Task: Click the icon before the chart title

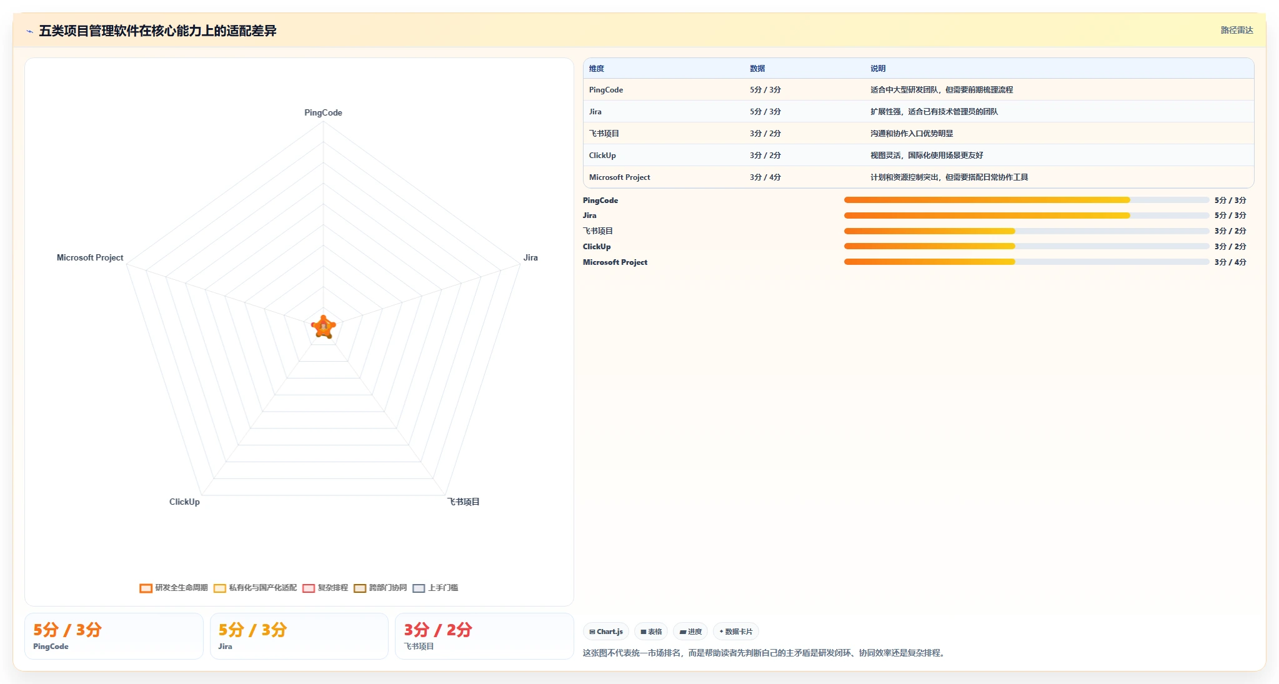Action: coord(29,31)
